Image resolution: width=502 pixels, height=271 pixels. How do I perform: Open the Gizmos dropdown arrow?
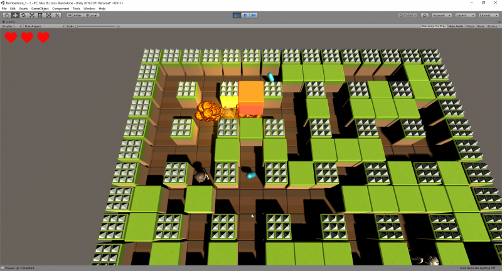[x=499, y=26]
